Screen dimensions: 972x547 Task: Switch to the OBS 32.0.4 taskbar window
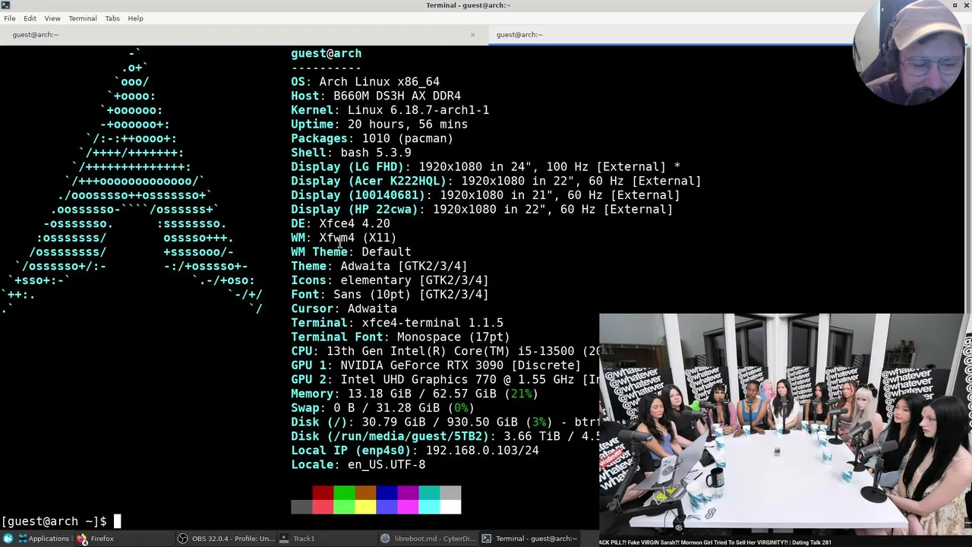(226, 539)
